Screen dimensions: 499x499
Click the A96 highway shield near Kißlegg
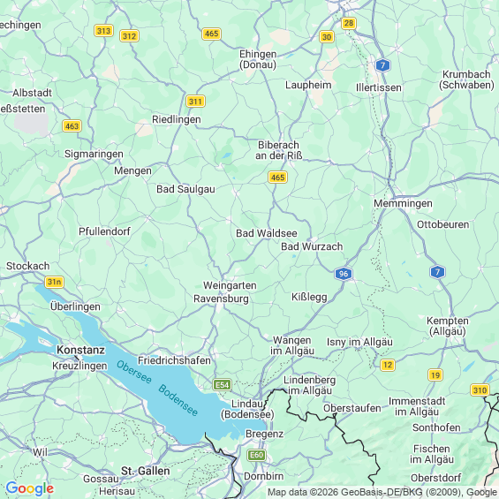pyautogui.click(x=344, y=274)
